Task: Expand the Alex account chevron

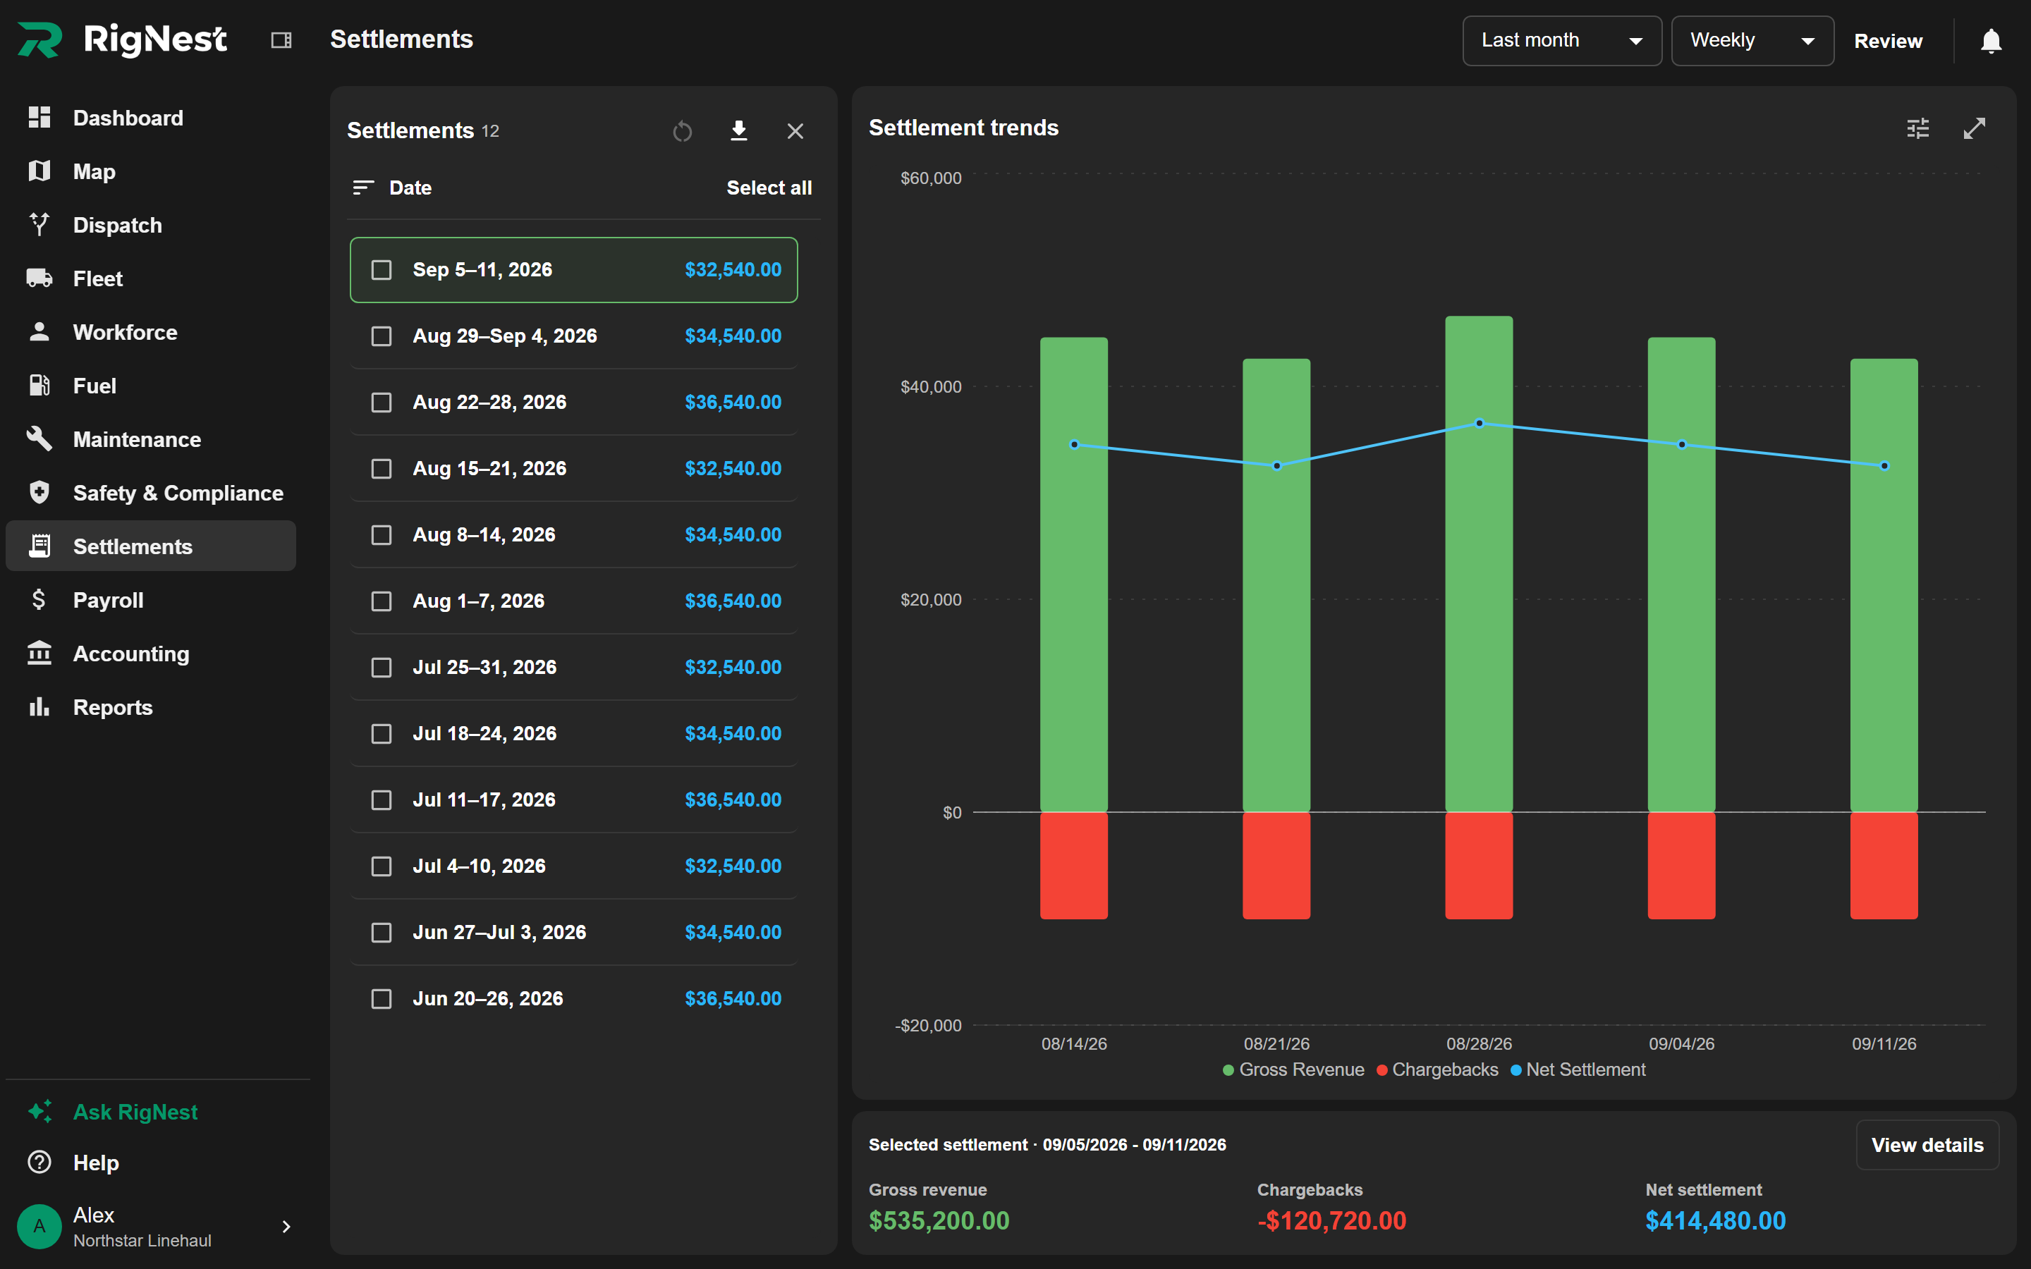Action: coord(286,1226)
